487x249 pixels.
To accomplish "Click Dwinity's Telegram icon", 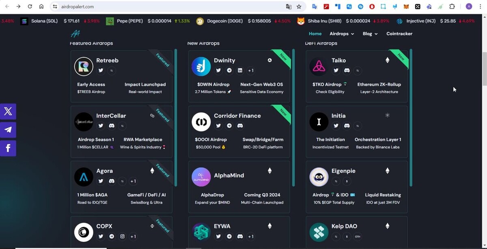I will tap(229, 71).
